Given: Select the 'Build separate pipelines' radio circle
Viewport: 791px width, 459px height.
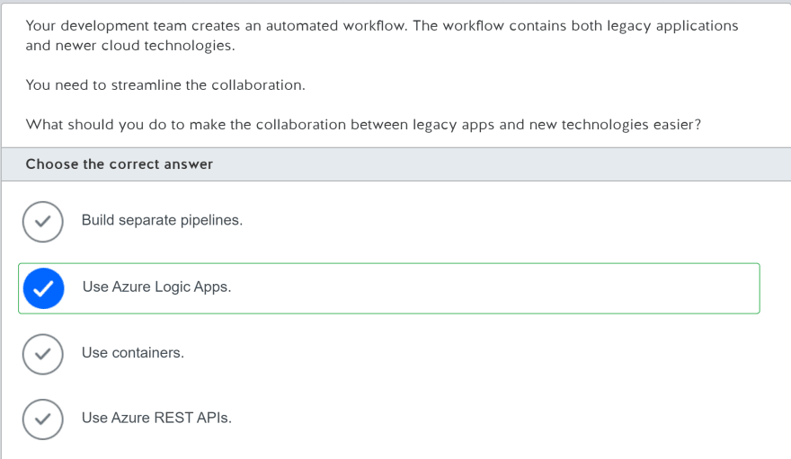Looking at the screenshot, I should (x=43, y=222).
